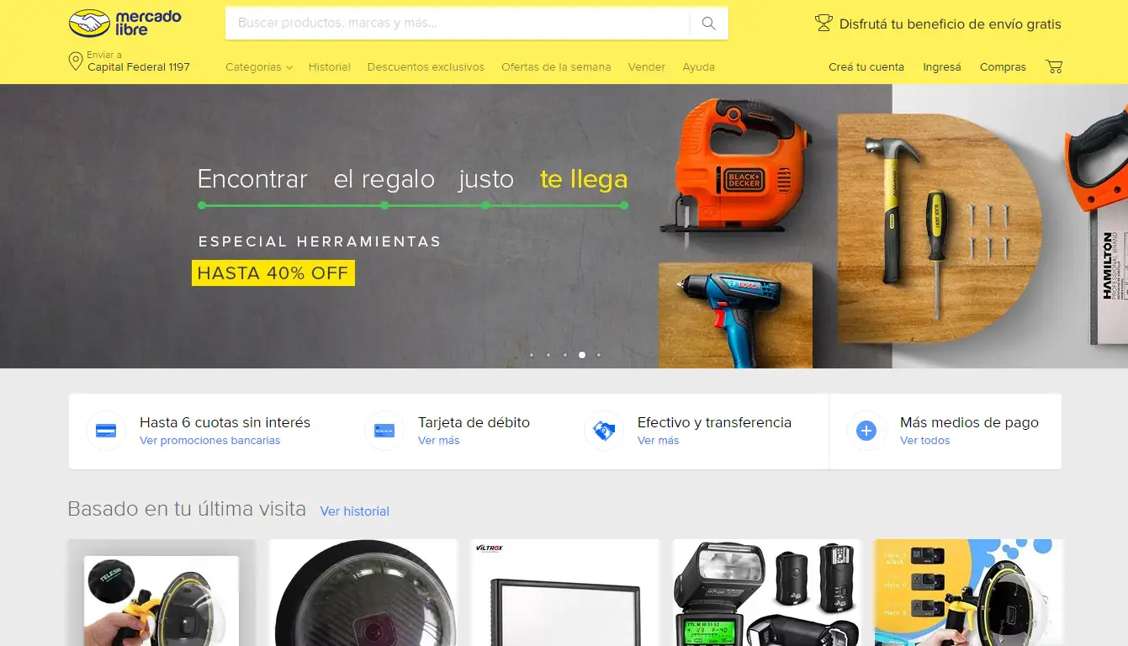Click the Especial Herramientas banner text
This screenshot has width=1128, height=646.
pyautogui.click(x=320, y=241)
